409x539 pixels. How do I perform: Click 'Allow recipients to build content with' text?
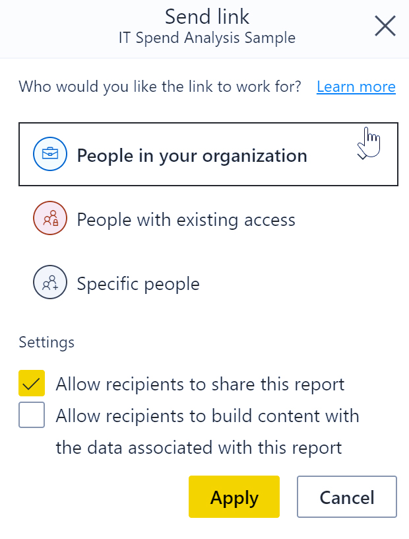[x=207, y=415]
